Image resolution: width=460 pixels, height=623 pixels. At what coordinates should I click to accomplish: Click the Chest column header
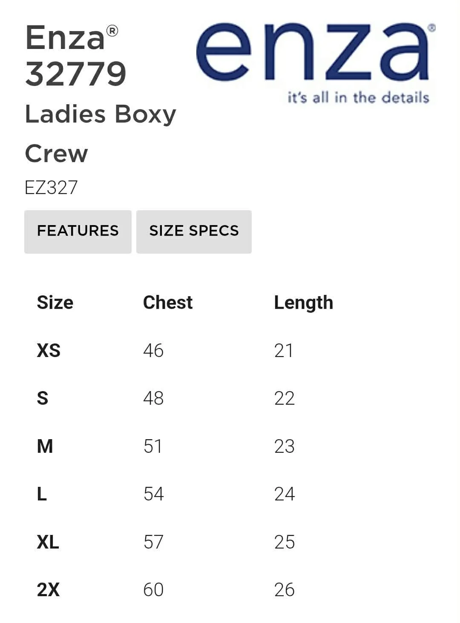(168, 303)
